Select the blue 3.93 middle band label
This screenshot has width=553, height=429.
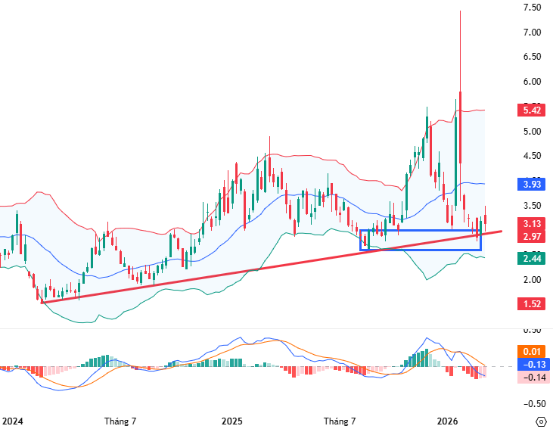530,184
